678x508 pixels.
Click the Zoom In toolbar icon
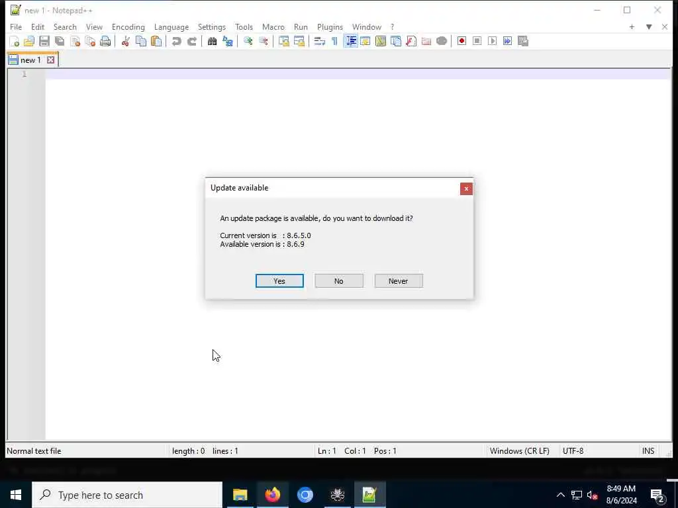[x=248, y=41]
